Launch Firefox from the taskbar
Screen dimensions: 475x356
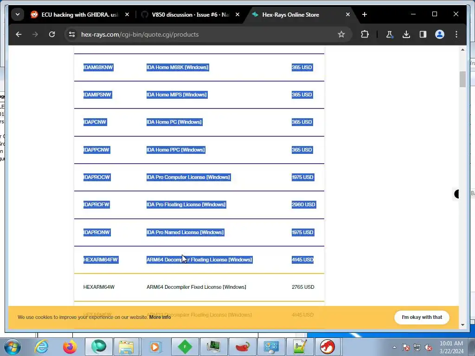[70, 347]
